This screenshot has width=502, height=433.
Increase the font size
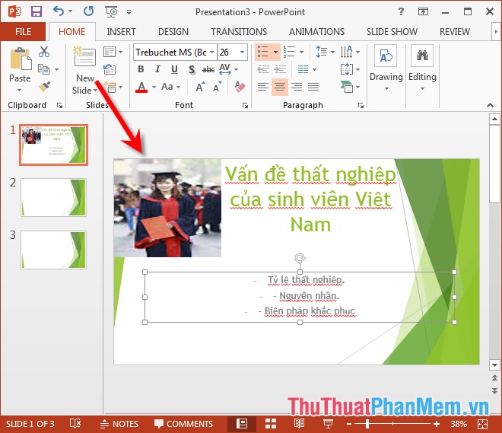(x=200, y=87)
